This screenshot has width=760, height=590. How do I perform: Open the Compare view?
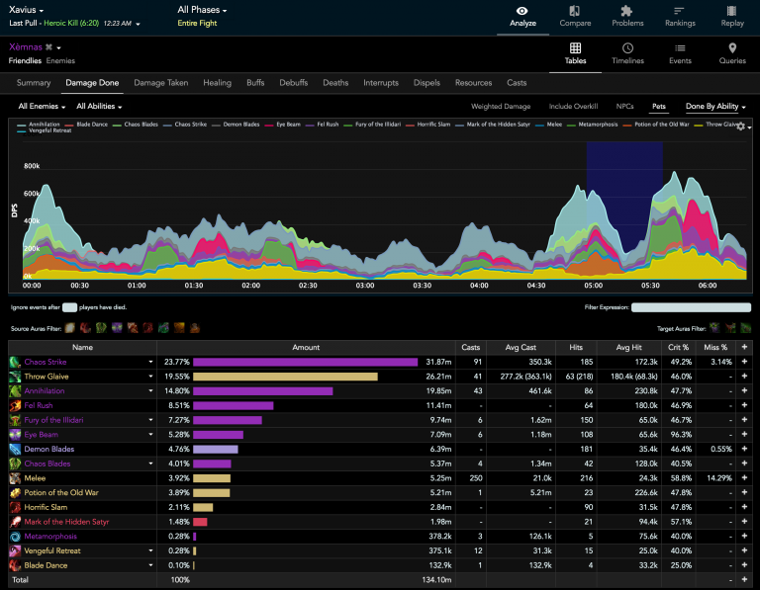575,16
